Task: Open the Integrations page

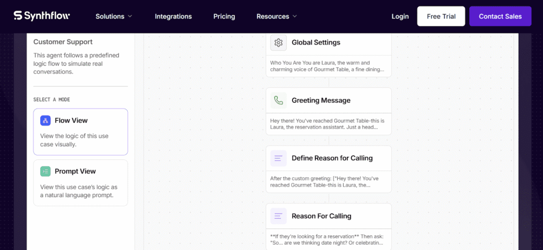Action: [x=173, y=16]
